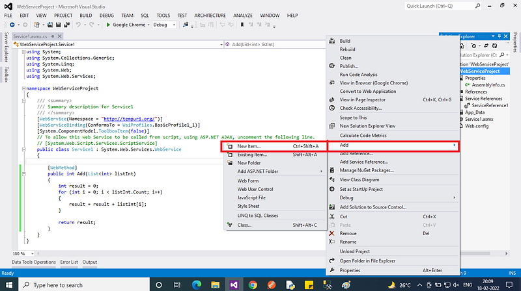Open Google Chrome from the taskbar
Screen dimensions: 521x291
coord(253,285)
